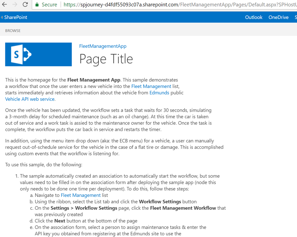
Task: Open Outlook from the suite bar
Action: (x=254, y=18)
